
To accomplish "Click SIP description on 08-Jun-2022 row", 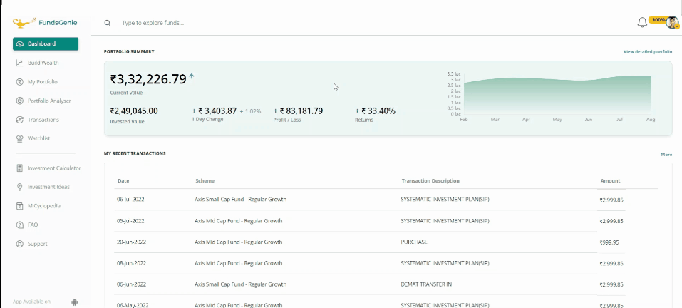I will [445, 263].
